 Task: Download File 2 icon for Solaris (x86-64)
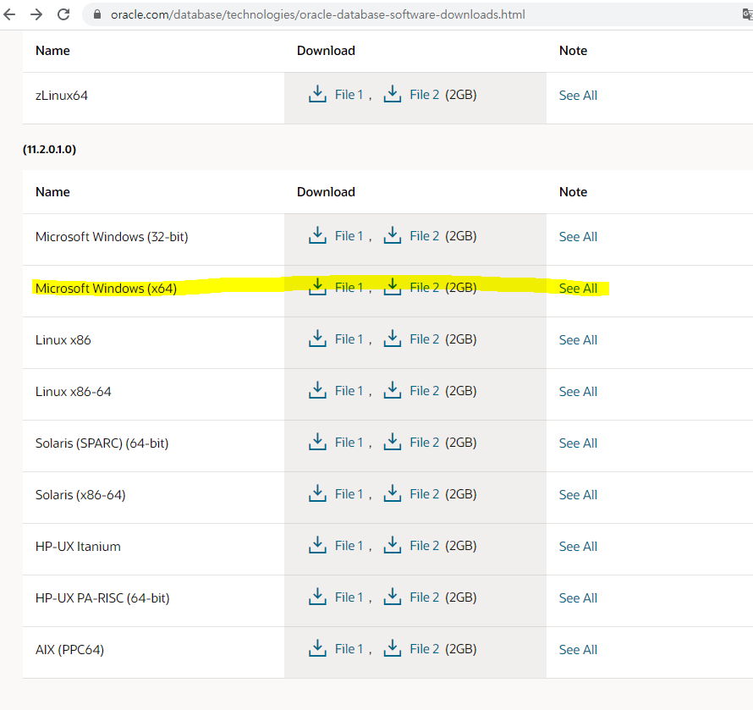(x=393, y=494)
